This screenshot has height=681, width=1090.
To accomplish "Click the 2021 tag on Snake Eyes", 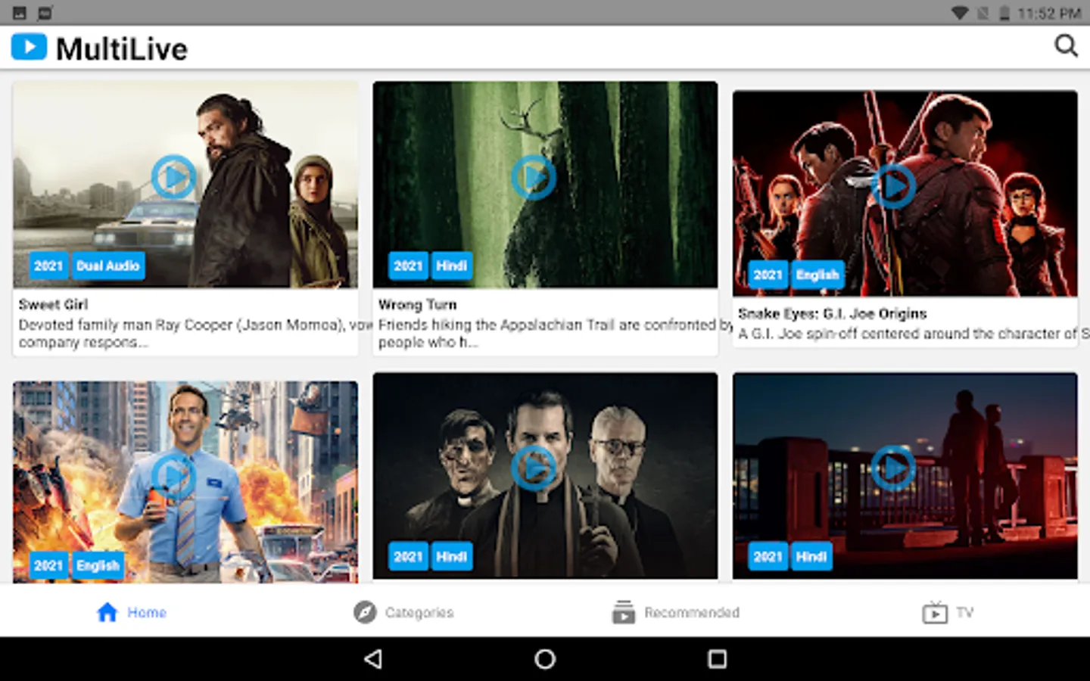I will click(x=768, y=275).
